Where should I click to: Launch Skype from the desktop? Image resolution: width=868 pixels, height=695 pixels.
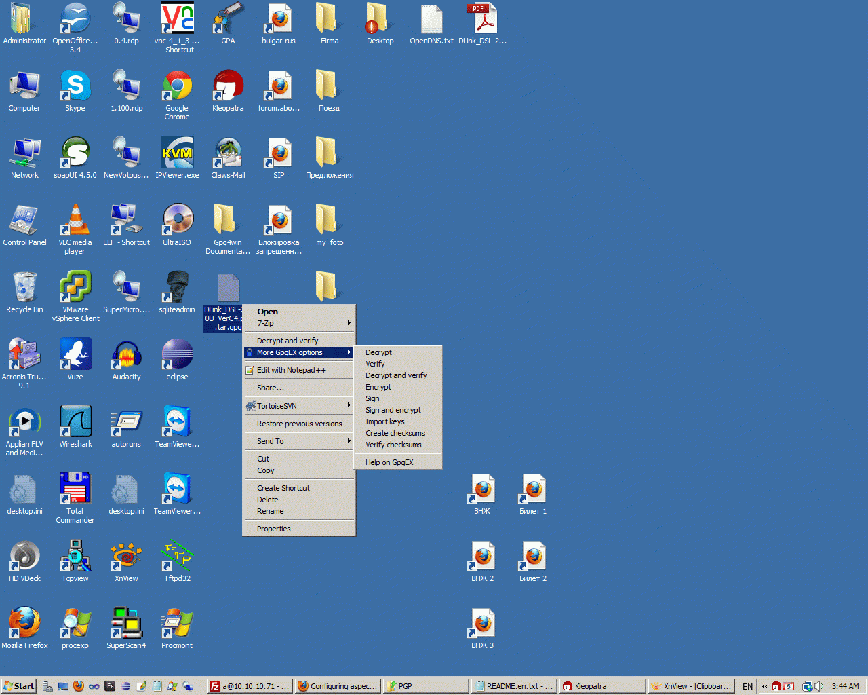pyautogui.click(x=75, y=91)
